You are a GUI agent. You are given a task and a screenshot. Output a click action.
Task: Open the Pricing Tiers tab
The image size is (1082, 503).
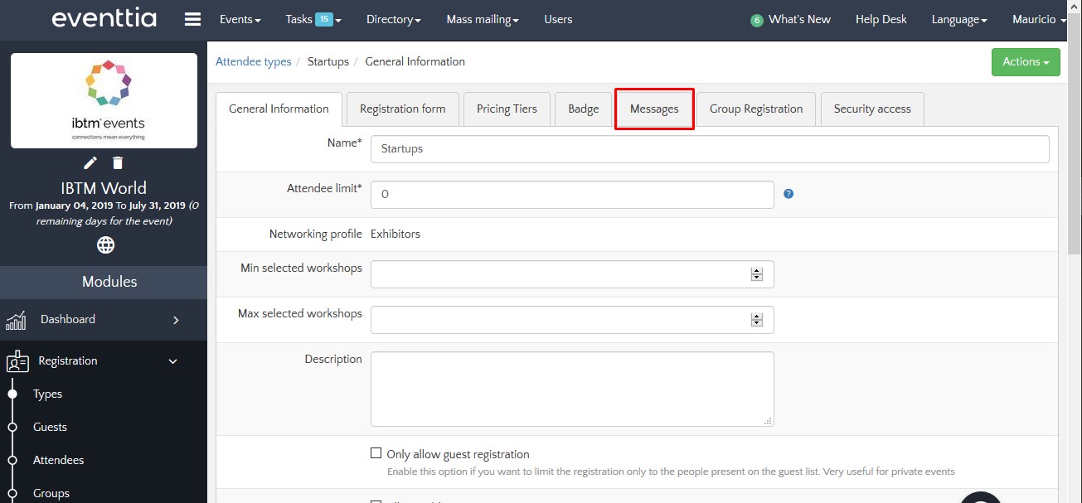coord(507,109)
